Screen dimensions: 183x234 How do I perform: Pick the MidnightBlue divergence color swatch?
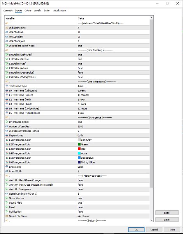pos(79,162)
